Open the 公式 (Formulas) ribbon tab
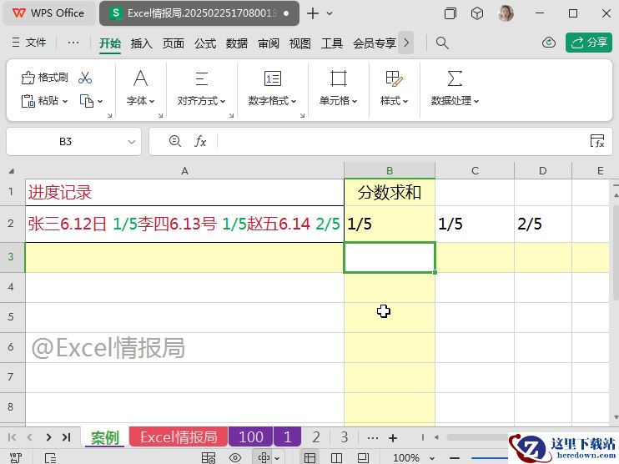This screenshot has height=464, width=619. (205, 43)
